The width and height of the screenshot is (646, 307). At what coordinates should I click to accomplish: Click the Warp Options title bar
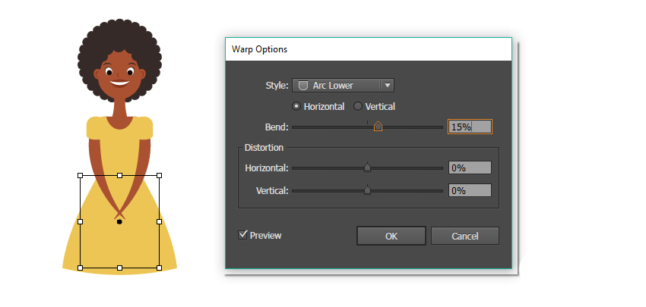point(368,49)
